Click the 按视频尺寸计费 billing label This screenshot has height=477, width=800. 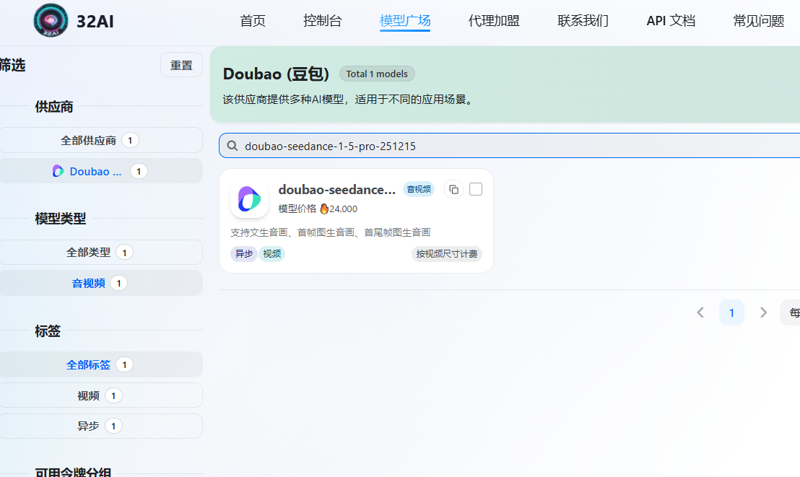pyautogui.click(x=447, y=253)
